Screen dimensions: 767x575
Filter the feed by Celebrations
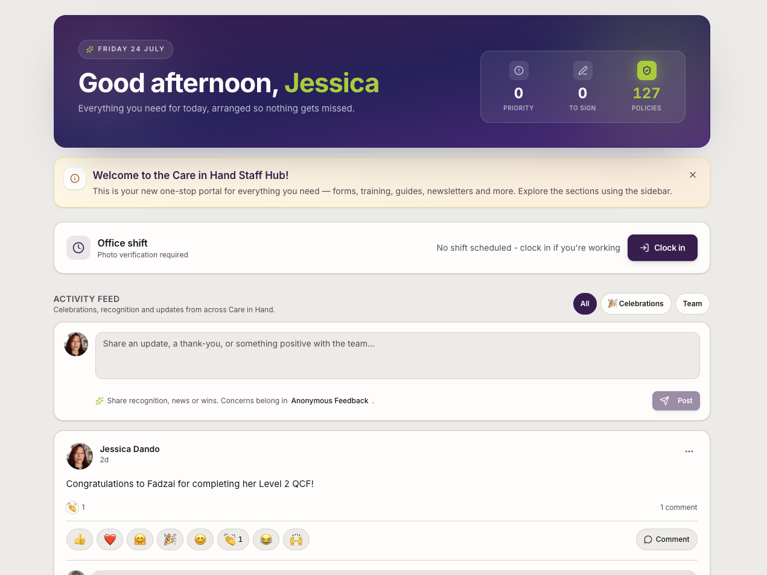click(635, 304)
